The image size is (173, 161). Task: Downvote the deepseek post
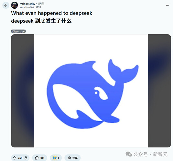pyautogui.click(x=26, y=158)
